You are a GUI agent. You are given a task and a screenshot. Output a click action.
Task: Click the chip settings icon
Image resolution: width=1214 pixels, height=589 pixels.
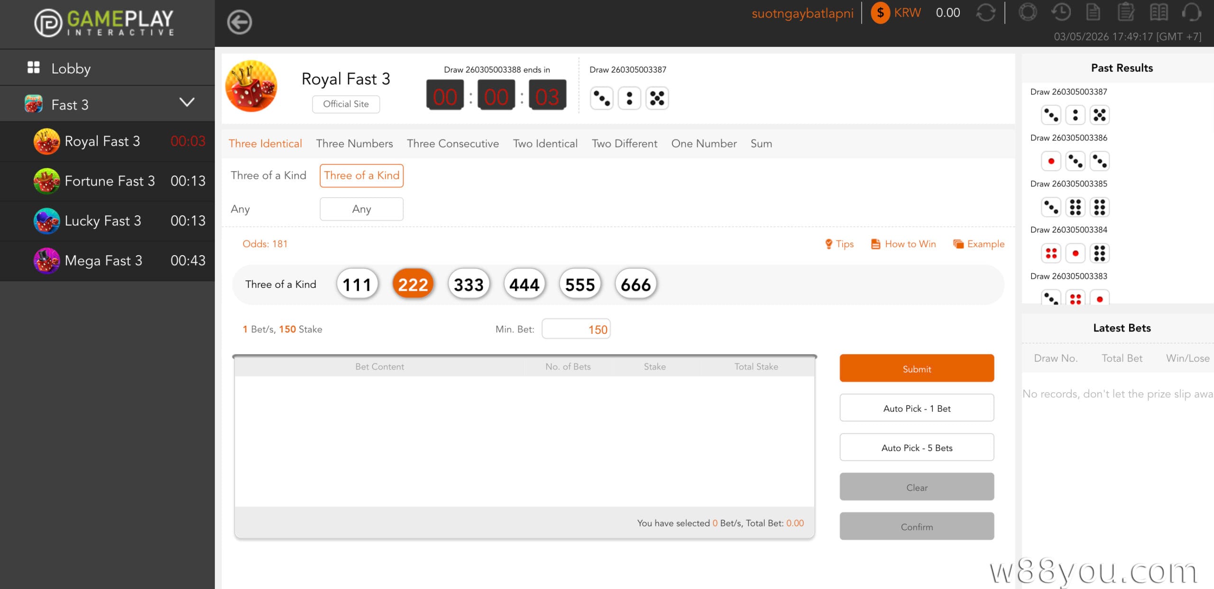1028,12
